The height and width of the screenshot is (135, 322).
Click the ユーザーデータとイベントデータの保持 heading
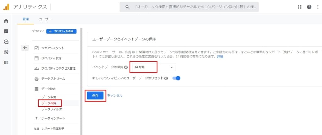pos(124,39)
